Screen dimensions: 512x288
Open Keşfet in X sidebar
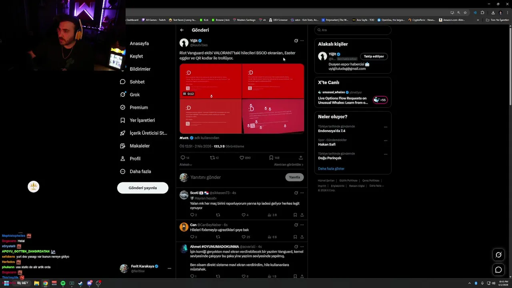(136, 56)
